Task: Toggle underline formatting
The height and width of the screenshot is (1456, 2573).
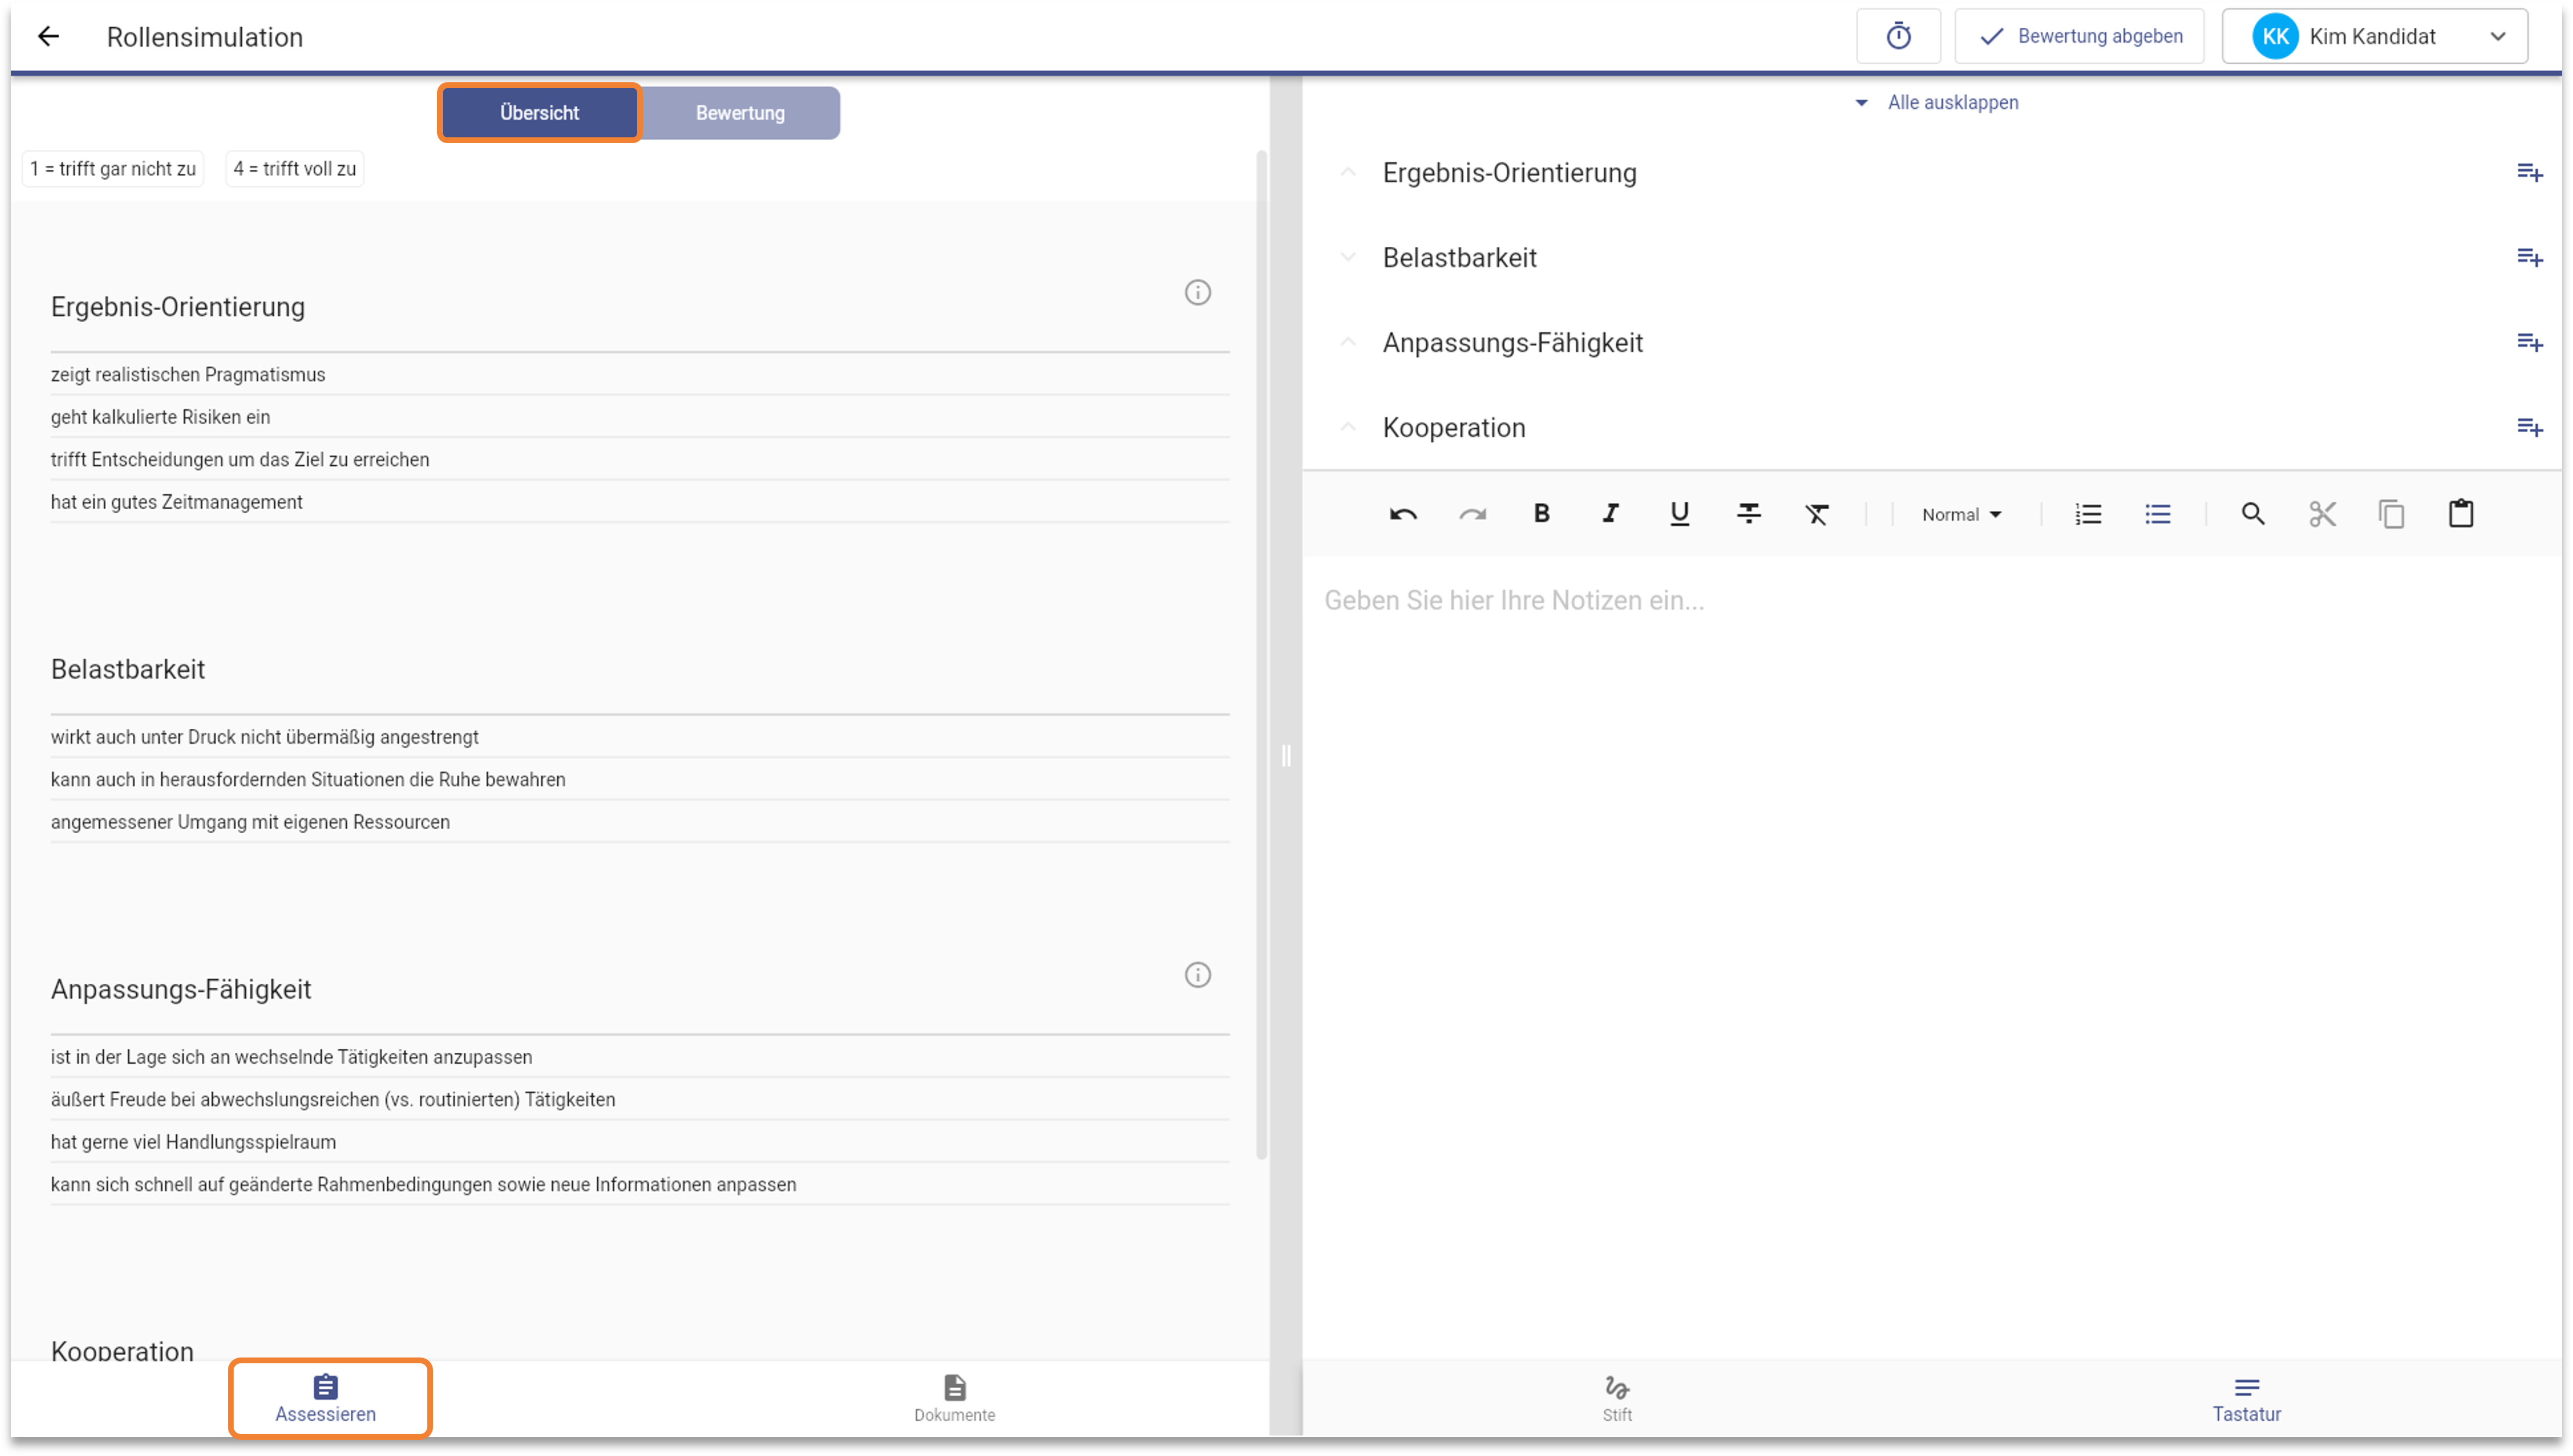Action: click(1678, 514)
